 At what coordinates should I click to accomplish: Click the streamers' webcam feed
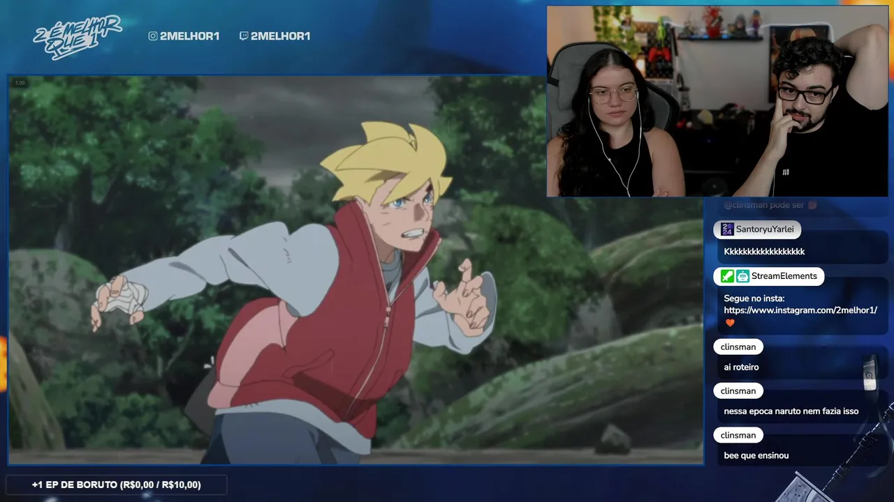point(717,101)
